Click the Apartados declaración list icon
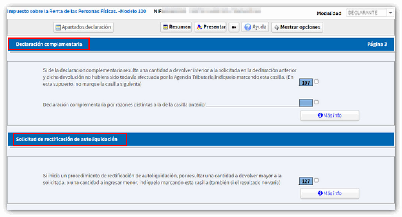This screenshot has width=402, height=217. pos(58,27)
